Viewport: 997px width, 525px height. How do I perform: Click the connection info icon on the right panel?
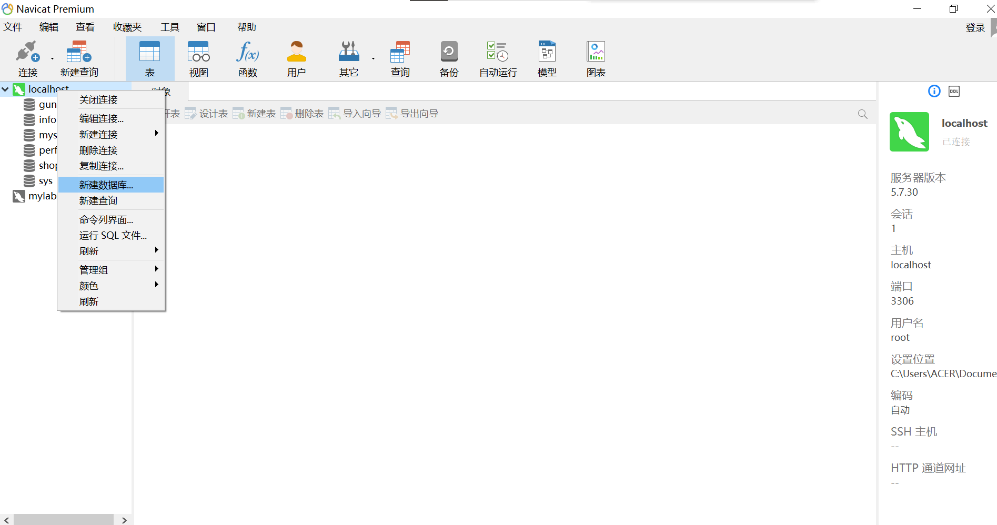pos(933,90)
